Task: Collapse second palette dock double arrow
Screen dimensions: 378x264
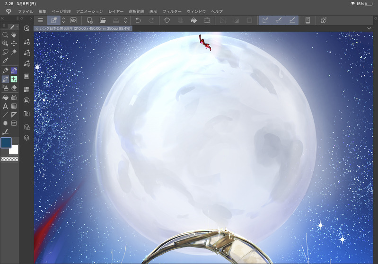Action: (x=22, y=18)
